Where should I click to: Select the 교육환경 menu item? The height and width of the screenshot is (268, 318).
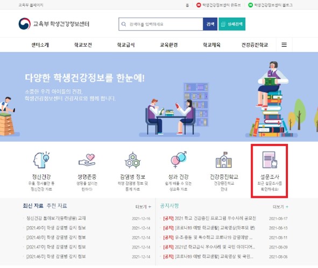click(x=169, y=45)
